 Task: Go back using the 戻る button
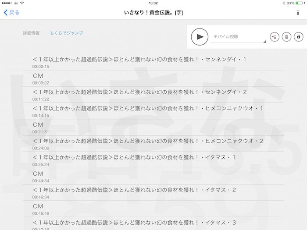click(11, 13)
